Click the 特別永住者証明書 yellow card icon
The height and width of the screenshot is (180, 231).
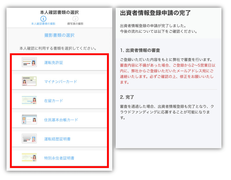(29, 158)
